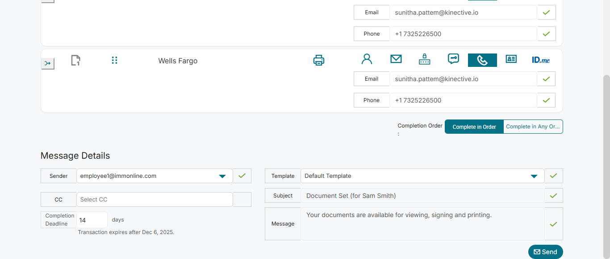Image resolution: width=610 pixels, height=259 pixels.
Task: Click the Completion Deadline days field
Action: click(x=92, y=220)
